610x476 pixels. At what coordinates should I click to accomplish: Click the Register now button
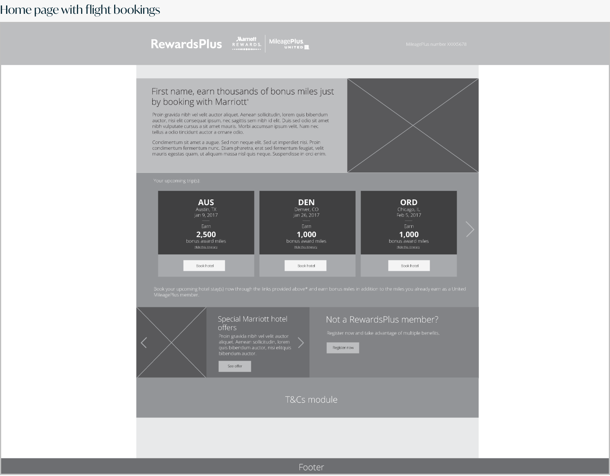pos(343,348)
